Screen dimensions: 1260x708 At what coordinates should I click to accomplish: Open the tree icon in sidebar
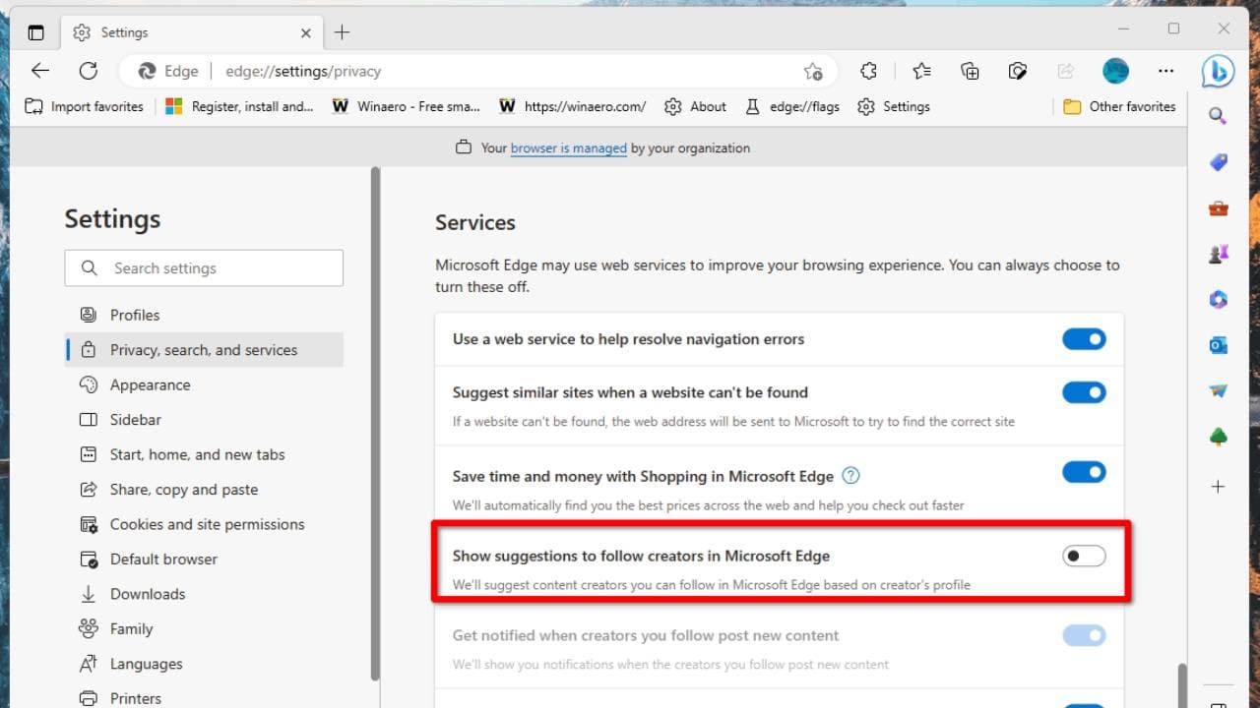coord(1218,437)
